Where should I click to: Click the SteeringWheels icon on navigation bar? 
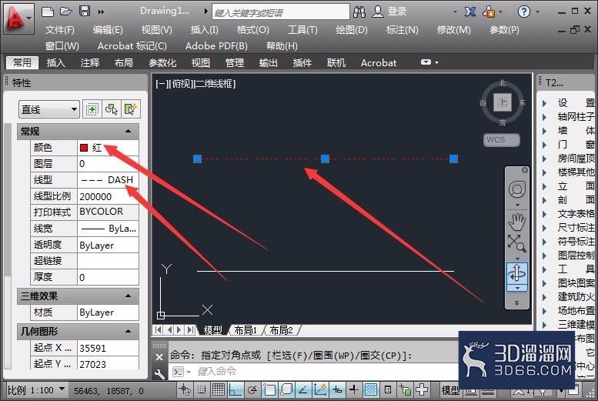[516, 189]
